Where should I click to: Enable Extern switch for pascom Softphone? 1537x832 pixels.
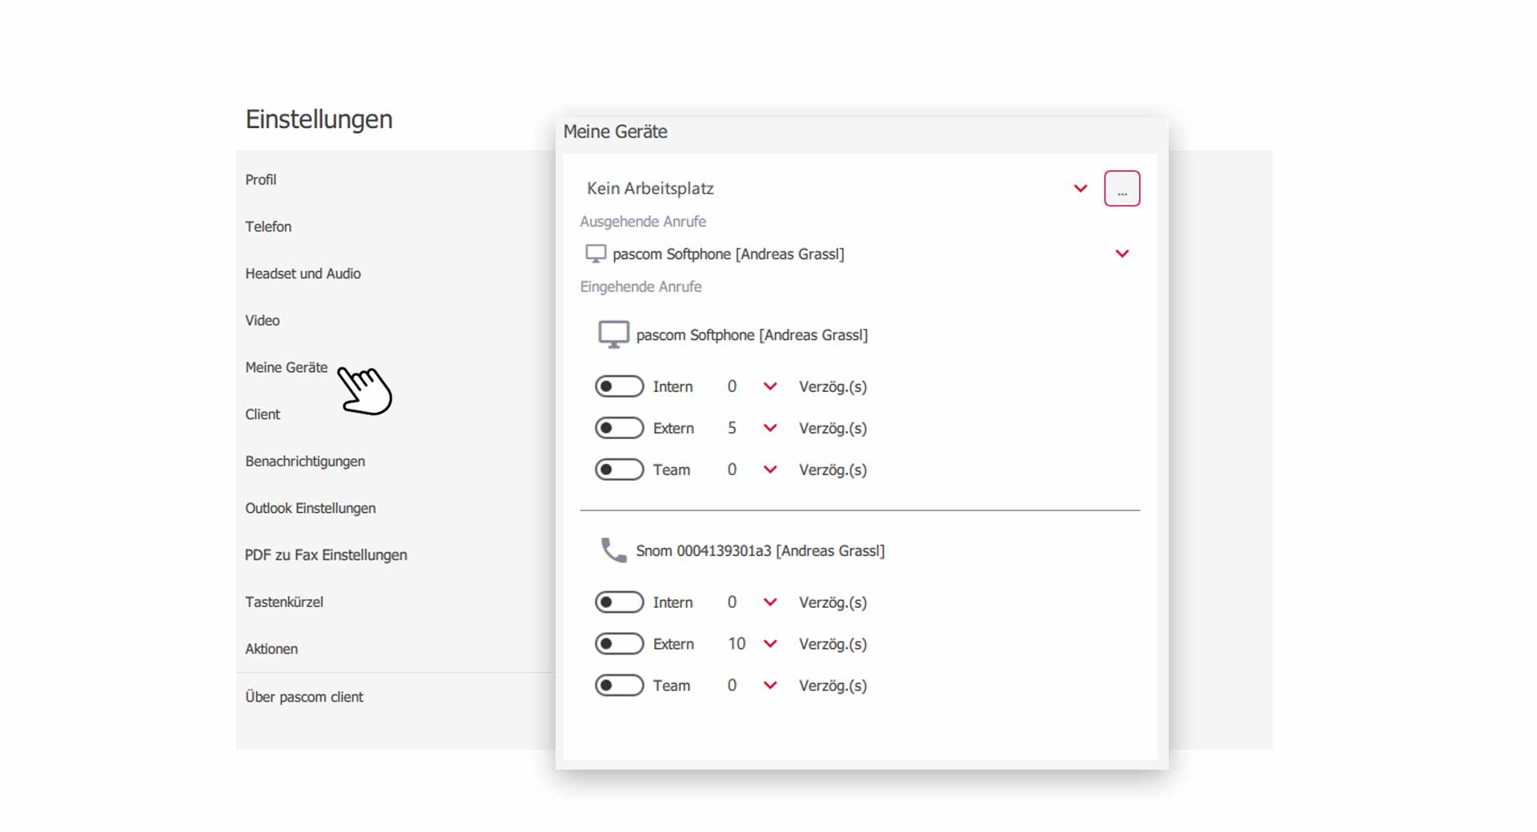[619, 428]
